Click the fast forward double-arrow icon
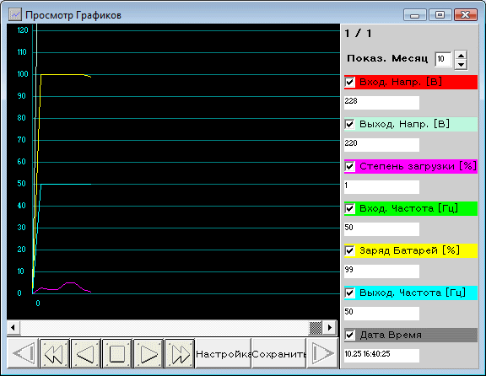This screenshot has height=376, width=486. [x=180, y=353]
